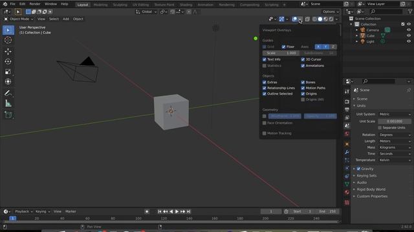Open the timeline Playback menu
The width and height of the screenshot is (414, 232).
pos(23,211)
